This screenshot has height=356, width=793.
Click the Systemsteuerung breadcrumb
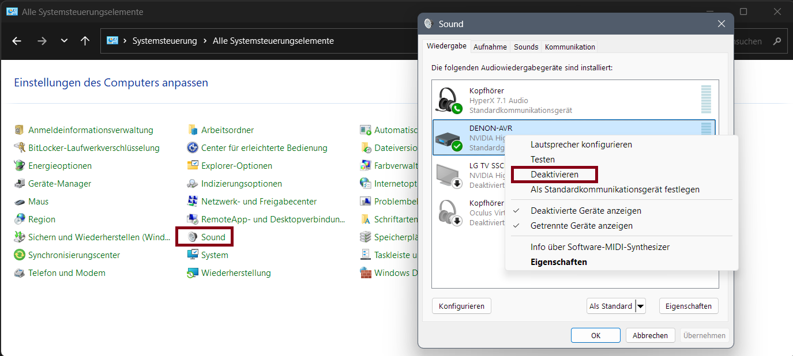pyautogui.click(x=165, y=41)
